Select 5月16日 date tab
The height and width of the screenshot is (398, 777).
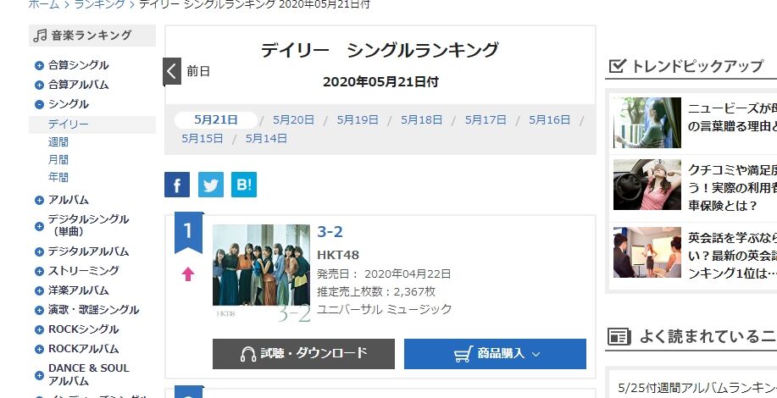tap(549, 119)
